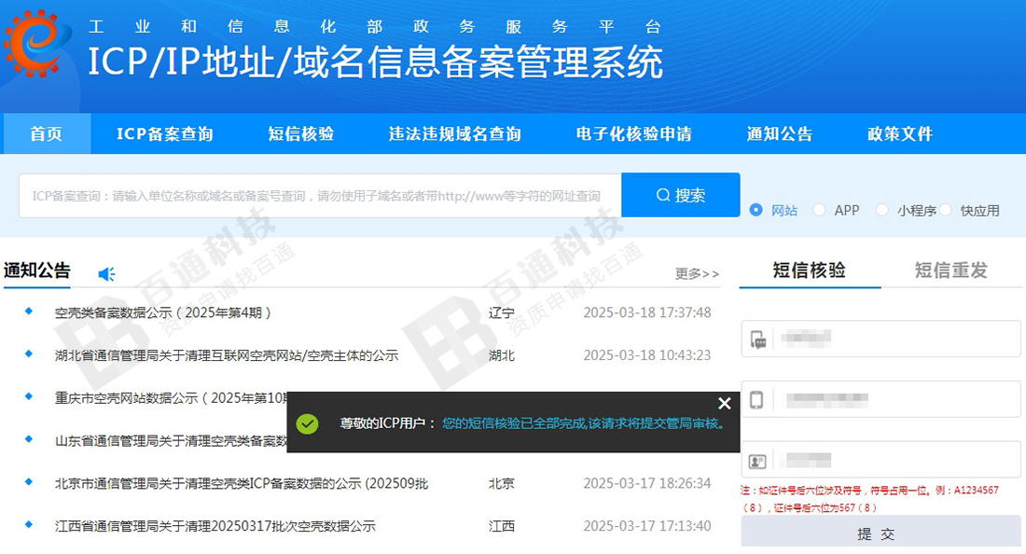Image resolution: width=1026 pixels, height=554 pixels.
Task: Close the SMS verification success popup
Action: point(725,403)
